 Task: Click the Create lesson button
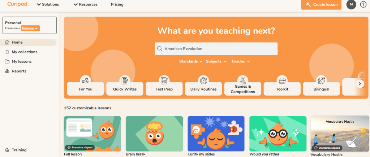click(321, 4)
